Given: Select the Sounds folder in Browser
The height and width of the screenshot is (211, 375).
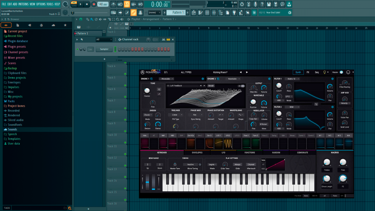Looking at the screenshot, I should (37, 129).
